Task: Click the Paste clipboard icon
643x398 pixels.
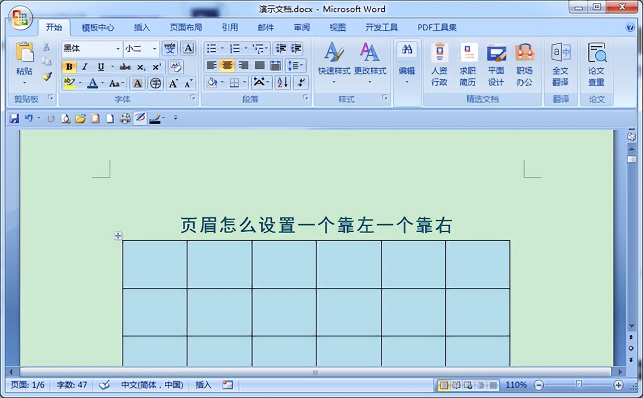Action: (24, 52)
